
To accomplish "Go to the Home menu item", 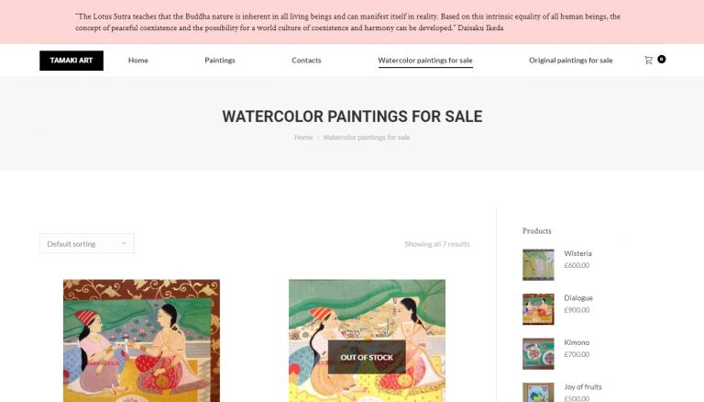I will click(138, 61).
